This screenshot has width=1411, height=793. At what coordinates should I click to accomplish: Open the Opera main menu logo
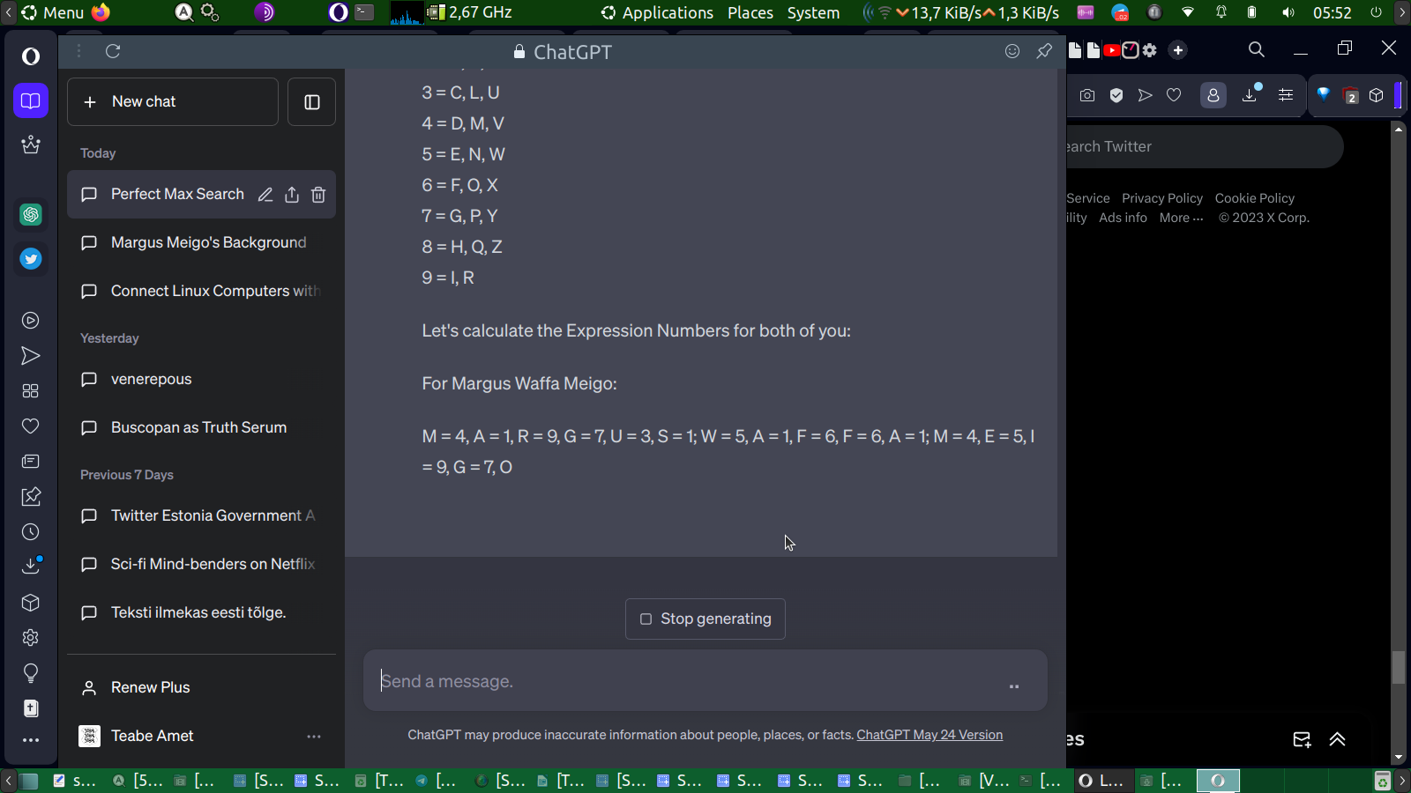pyautogui.click(x=31, y=56)
